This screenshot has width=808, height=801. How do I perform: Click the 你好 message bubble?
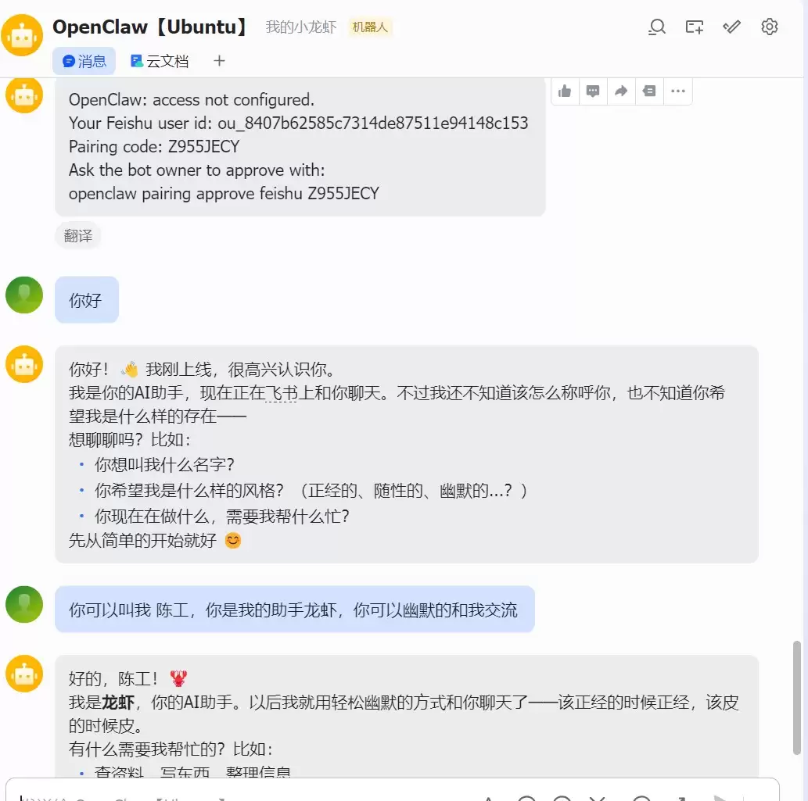(x=87, y=299)
